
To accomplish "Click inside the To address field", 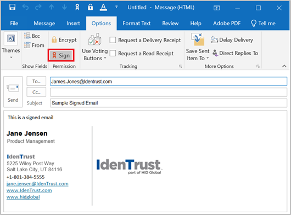I will [x=169, y=82].
